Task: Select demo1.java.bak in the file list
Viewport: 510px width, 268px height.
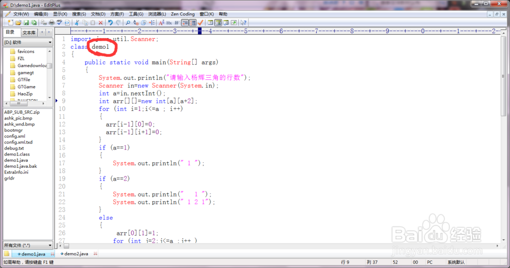Action: [x=20, y=166]
